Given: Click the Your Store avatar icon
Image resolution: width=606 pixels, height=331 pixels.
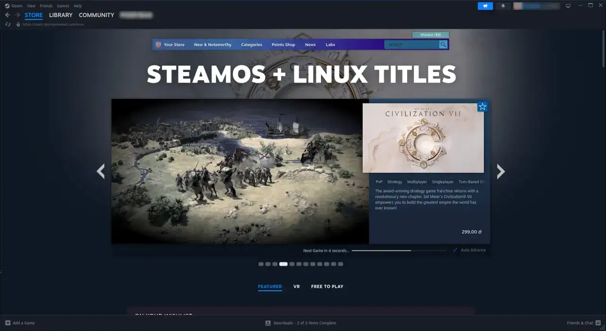Looking at the screenshot, I should (158, 45).
